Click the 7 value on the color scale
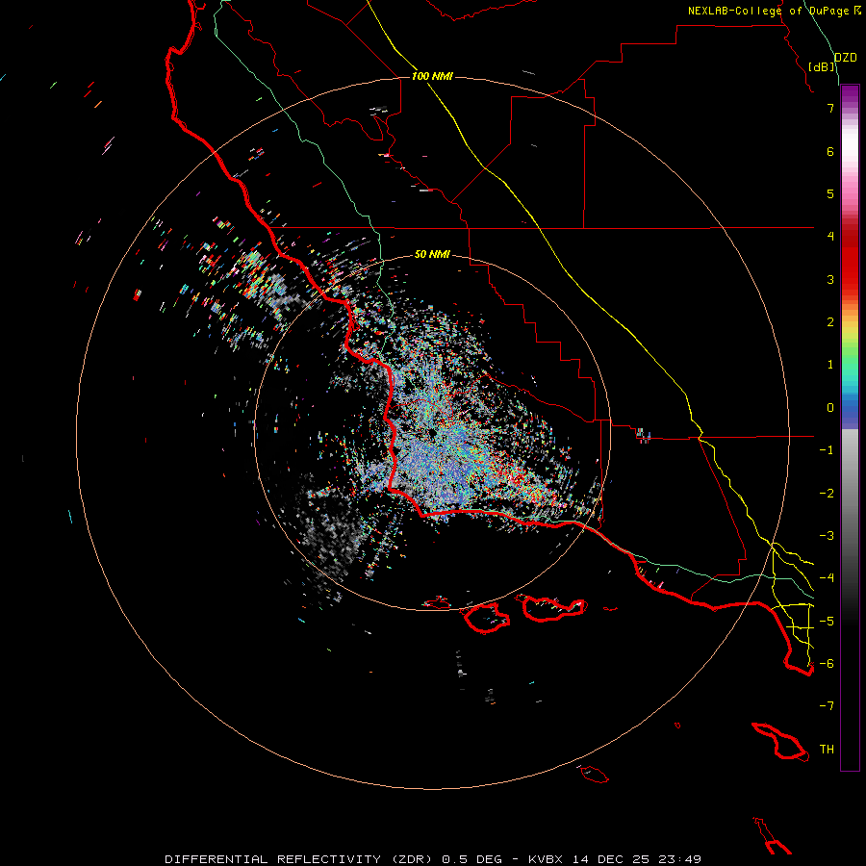 click(x=830, y=108)
